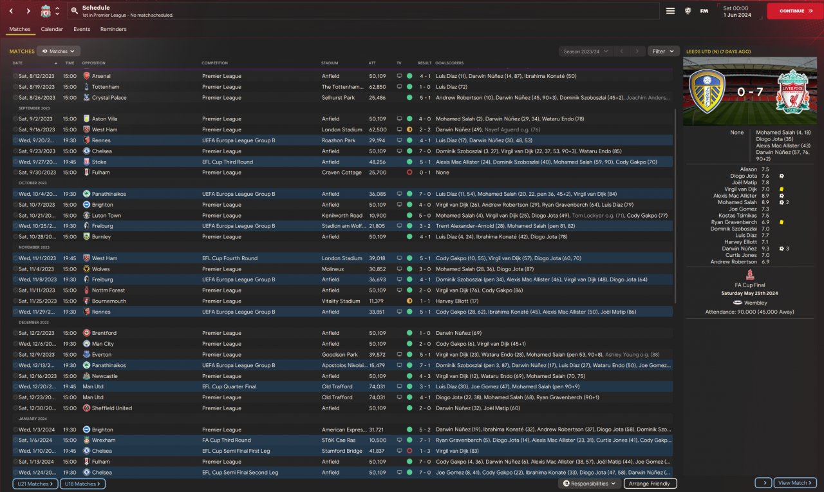Switch to the Reminders tab
Viewport: 824px width, 492px height.
coord(113,29)
